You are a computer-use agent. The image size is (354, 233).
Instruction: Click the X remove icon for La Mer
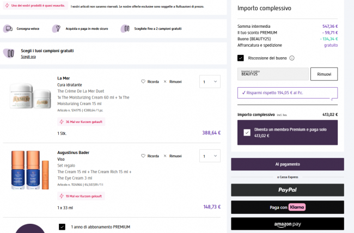165,82
